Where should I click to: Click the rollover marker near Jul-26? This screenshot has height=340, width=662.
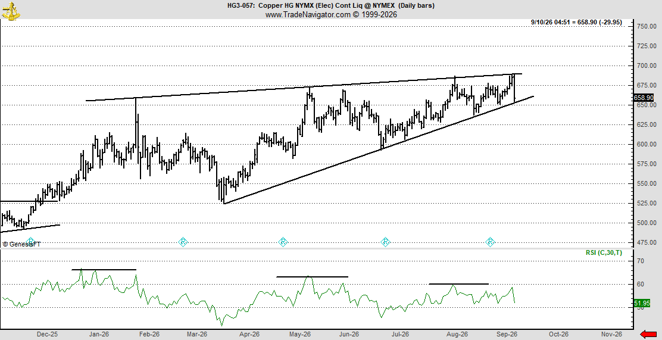[385, 242]
